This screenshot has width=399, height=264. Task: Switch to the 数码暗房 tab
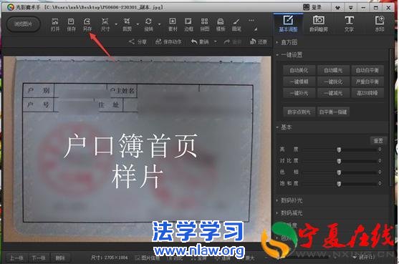(x=318, y=24)
